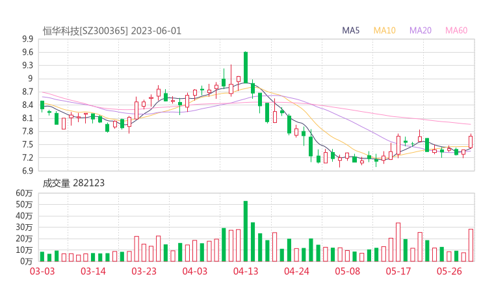Click the 05-08 date axis label
Screen dimensions: 481x286
click(x=348, y=271)
